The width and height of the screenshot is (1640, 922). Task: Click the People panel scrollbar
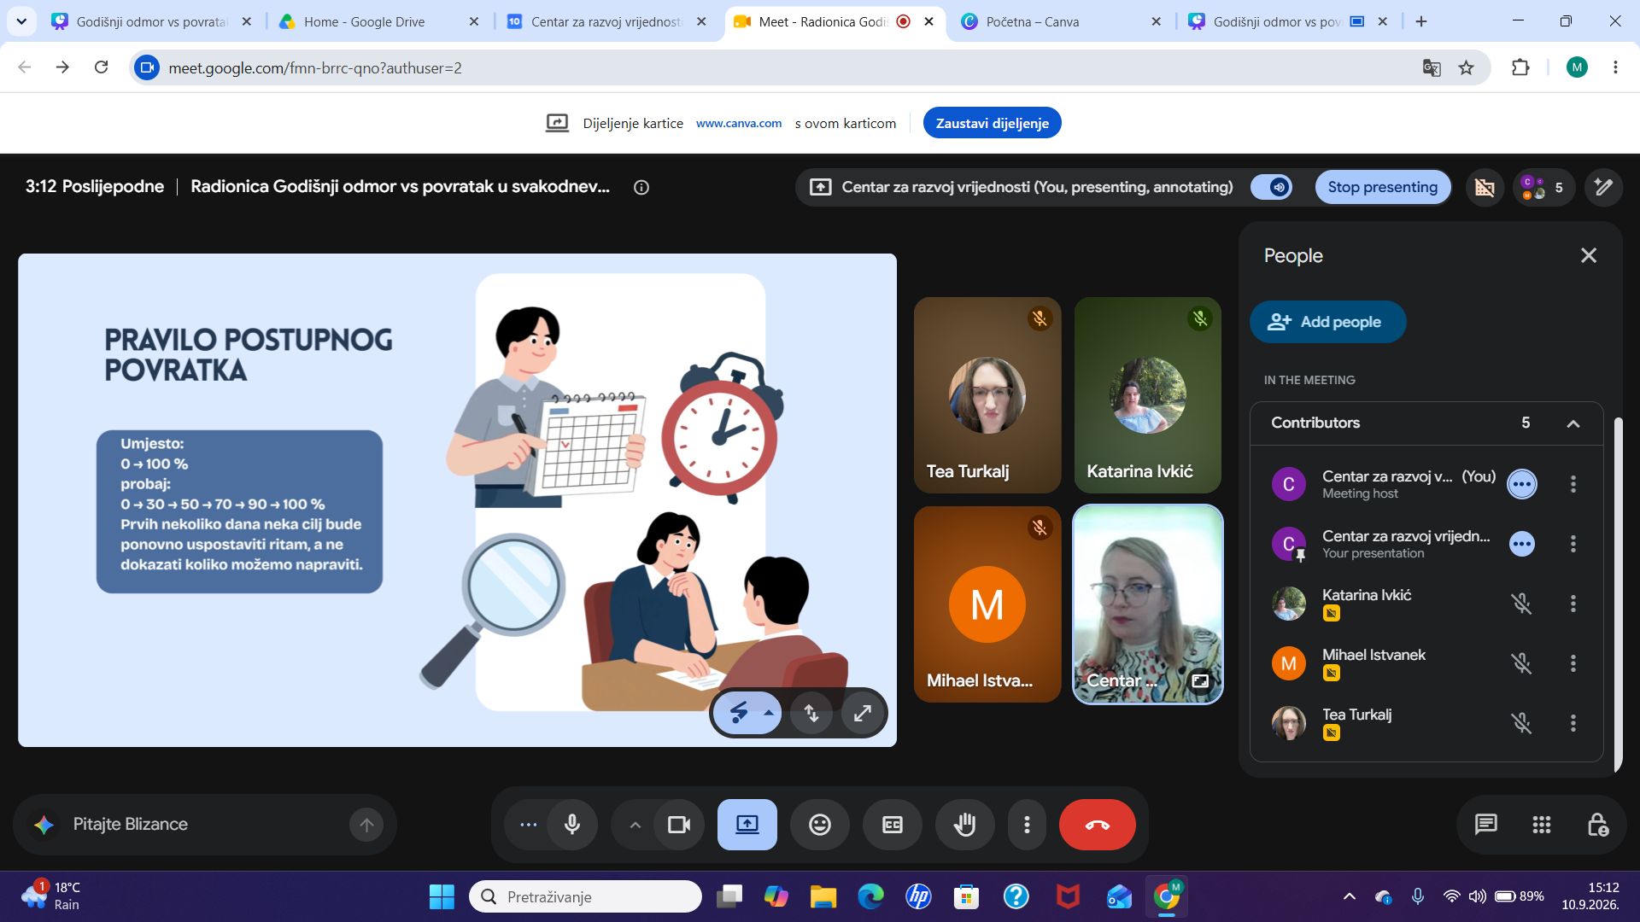coord(1617,593)
